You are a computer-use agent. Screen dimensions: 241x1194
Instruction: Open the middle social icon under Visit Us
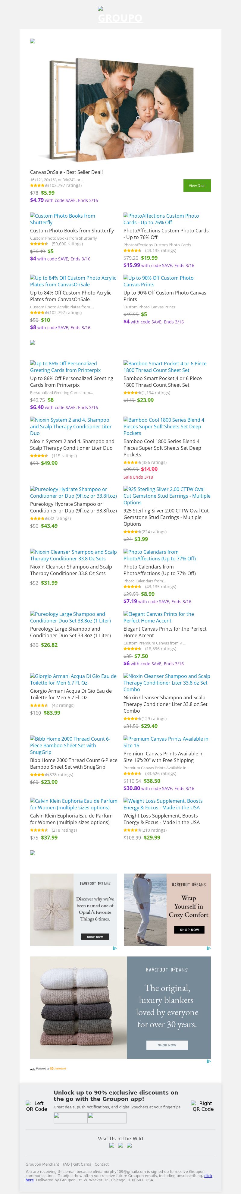pyautogui.click(x=120, y=1145)
